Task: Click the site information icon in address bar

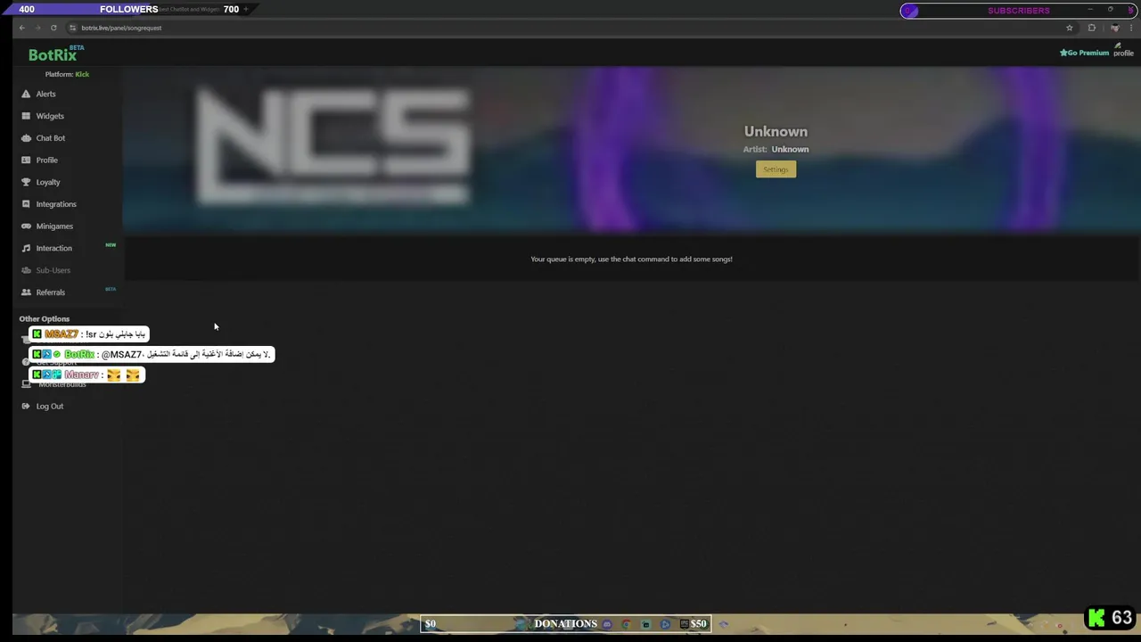Action: pos(72,28)
